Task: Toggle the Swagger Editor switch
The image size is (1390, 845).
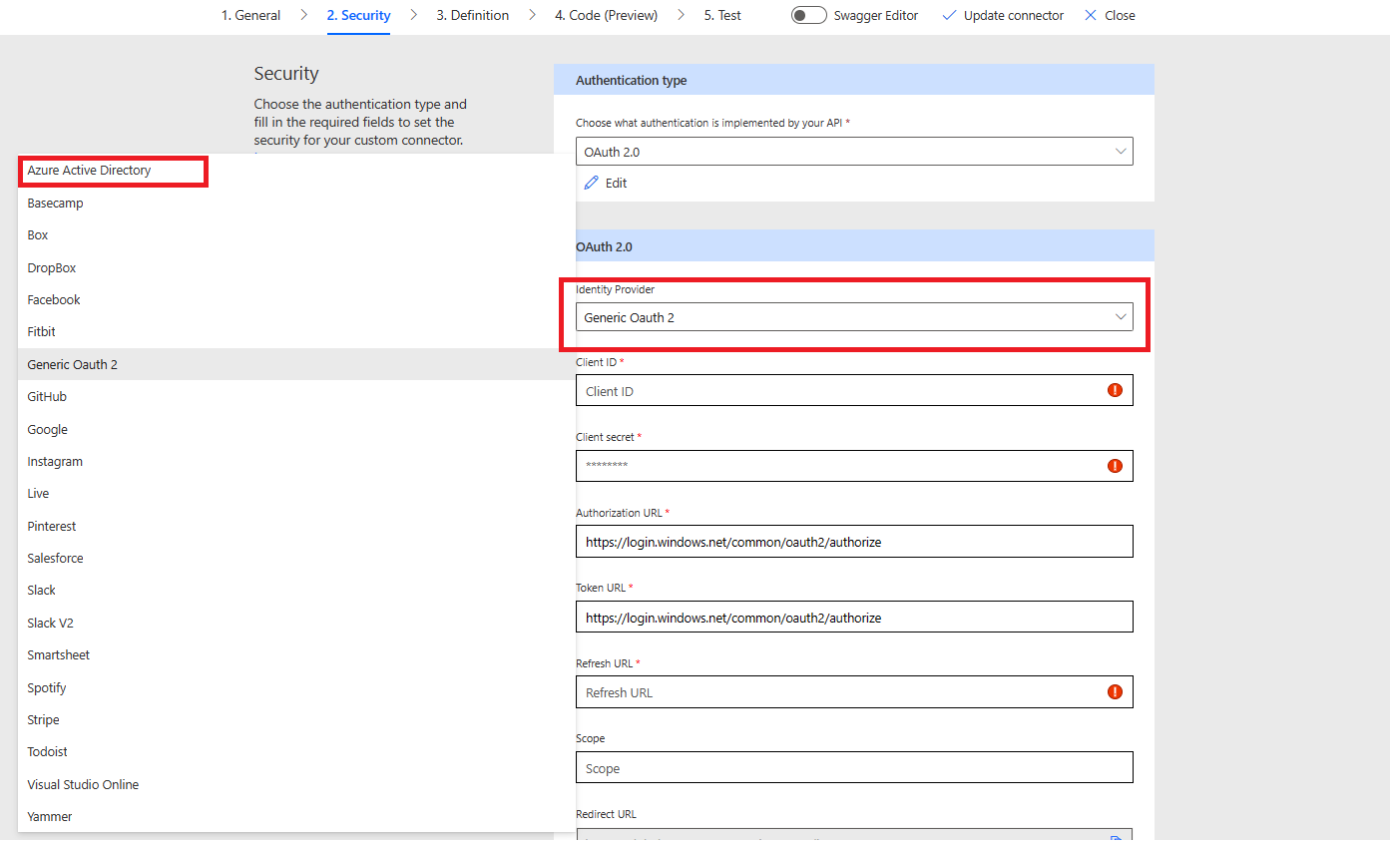Action: [x=808, y=15]
